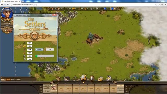Viewport: 167px width, 94px height.
Task: Show All in friend list filter
Action: 121,86
